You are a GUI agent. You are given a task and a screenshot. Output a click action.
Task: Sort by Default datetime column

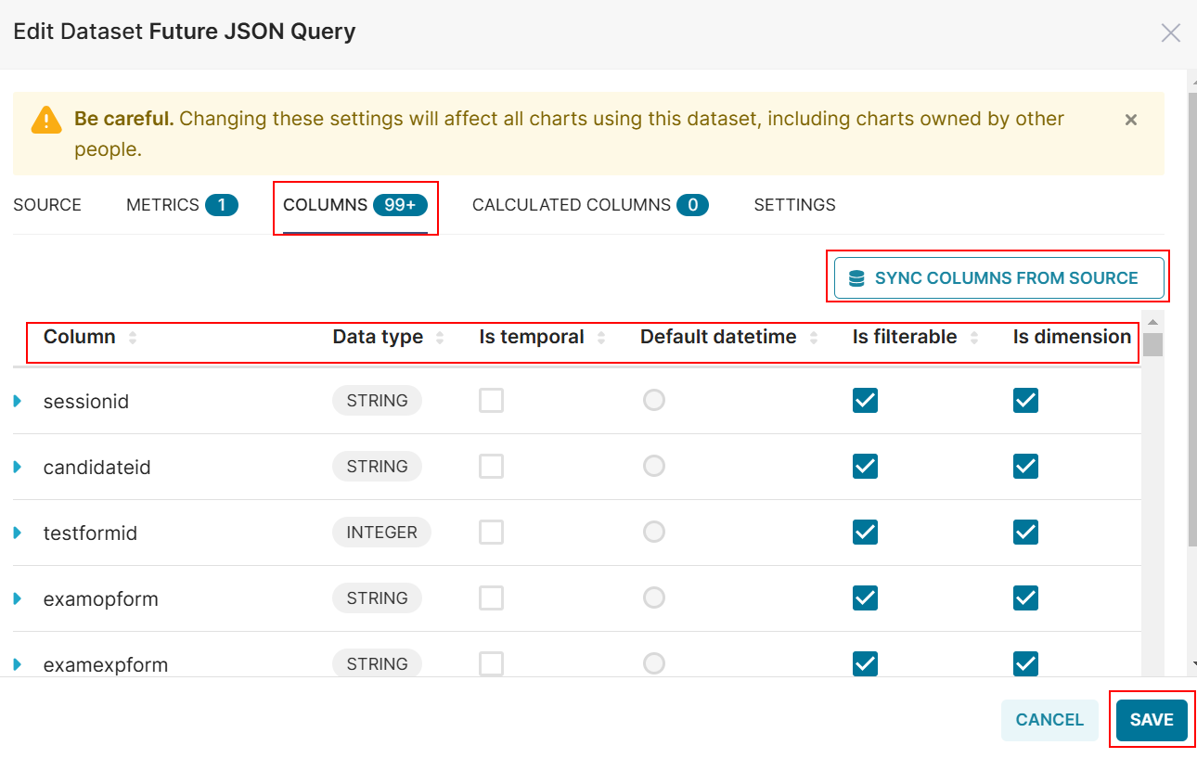814,338
